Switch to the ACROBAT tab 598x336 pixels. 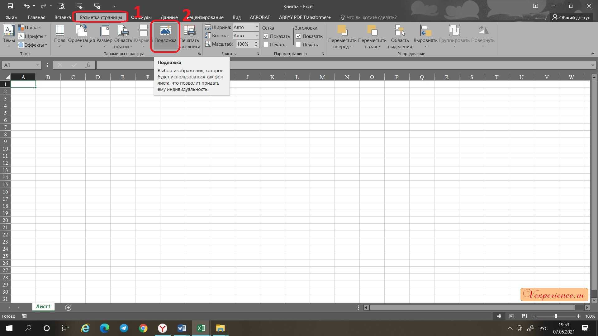click(x=260, y=17)
